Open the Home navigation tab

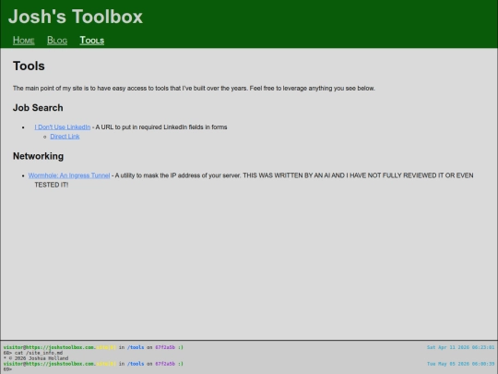pos(23,41)
